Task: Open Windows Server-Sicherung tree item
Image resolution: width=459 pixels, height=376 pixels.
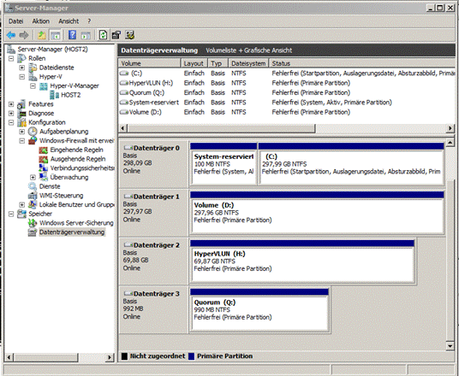Action: pyautogui.click(x=76, y=223)
